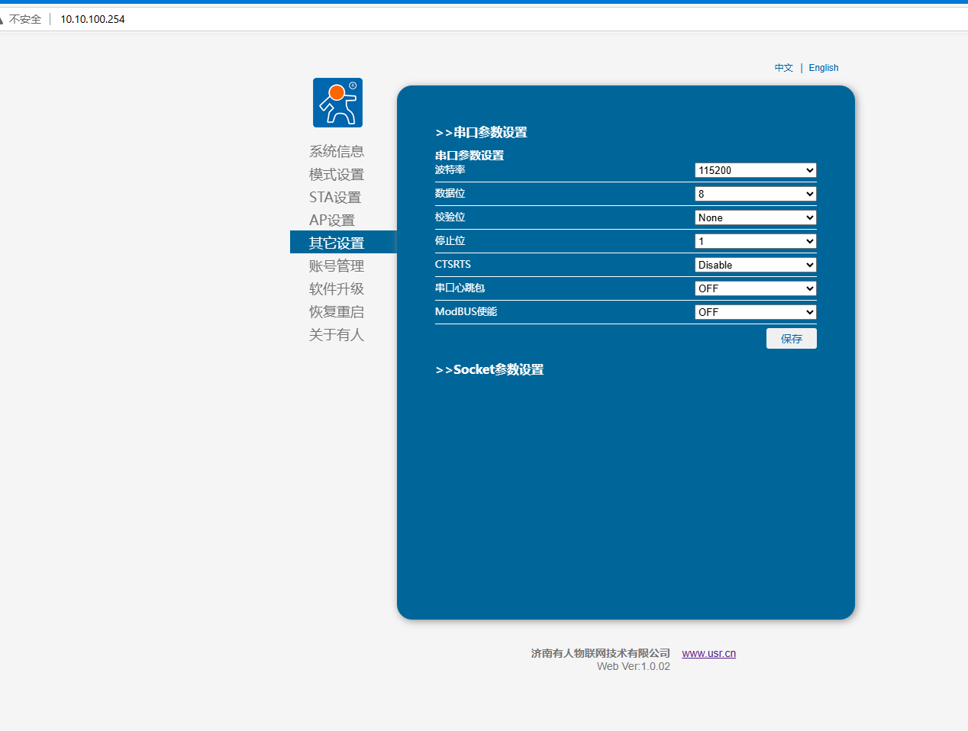Image resolution: width=968 pixels, height=731 pixels.
Task: Open the 校验位 parity dropdown
Action: pyautogui.click(x=755, y=217)
